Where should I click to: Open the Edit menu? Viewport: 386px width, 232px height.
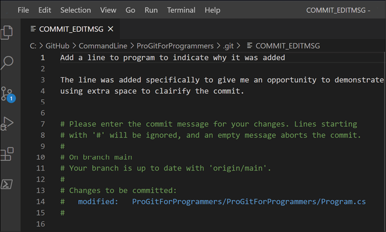(44, 10)
